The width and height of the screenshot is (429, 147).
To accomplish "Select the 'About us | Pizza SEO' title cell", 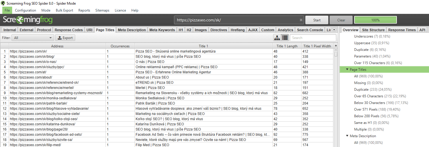I will tap(204, 77).
